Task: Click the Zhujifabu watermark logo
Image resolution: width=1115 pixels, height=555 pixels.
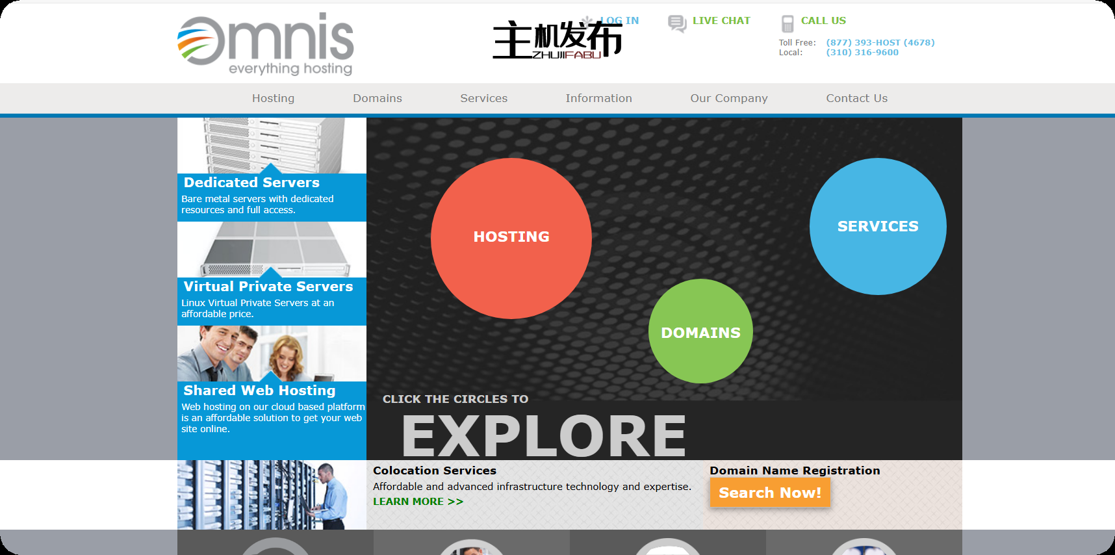Action: pos(556,40)
